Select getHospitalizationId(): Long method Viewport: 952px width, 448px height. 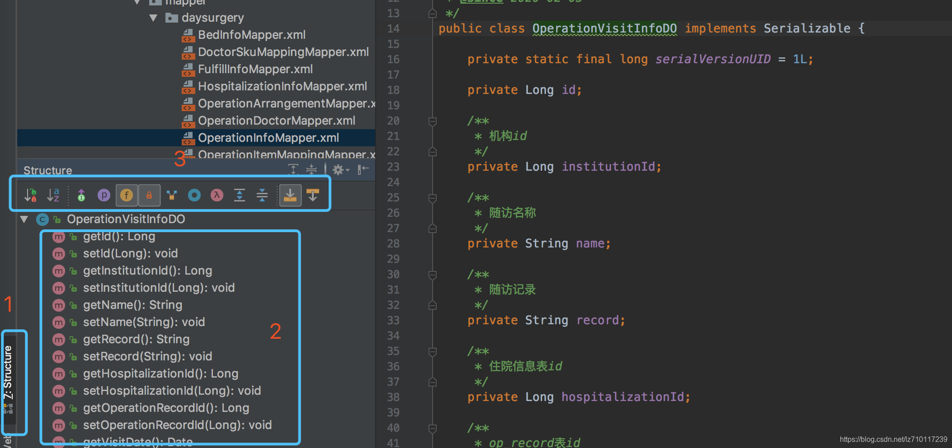coord(160,373)
